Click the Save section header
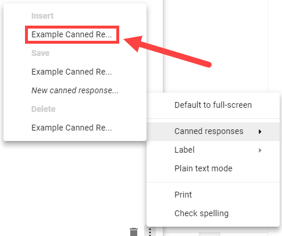This screenshot has height=236, width=282. tap(41, 53)
